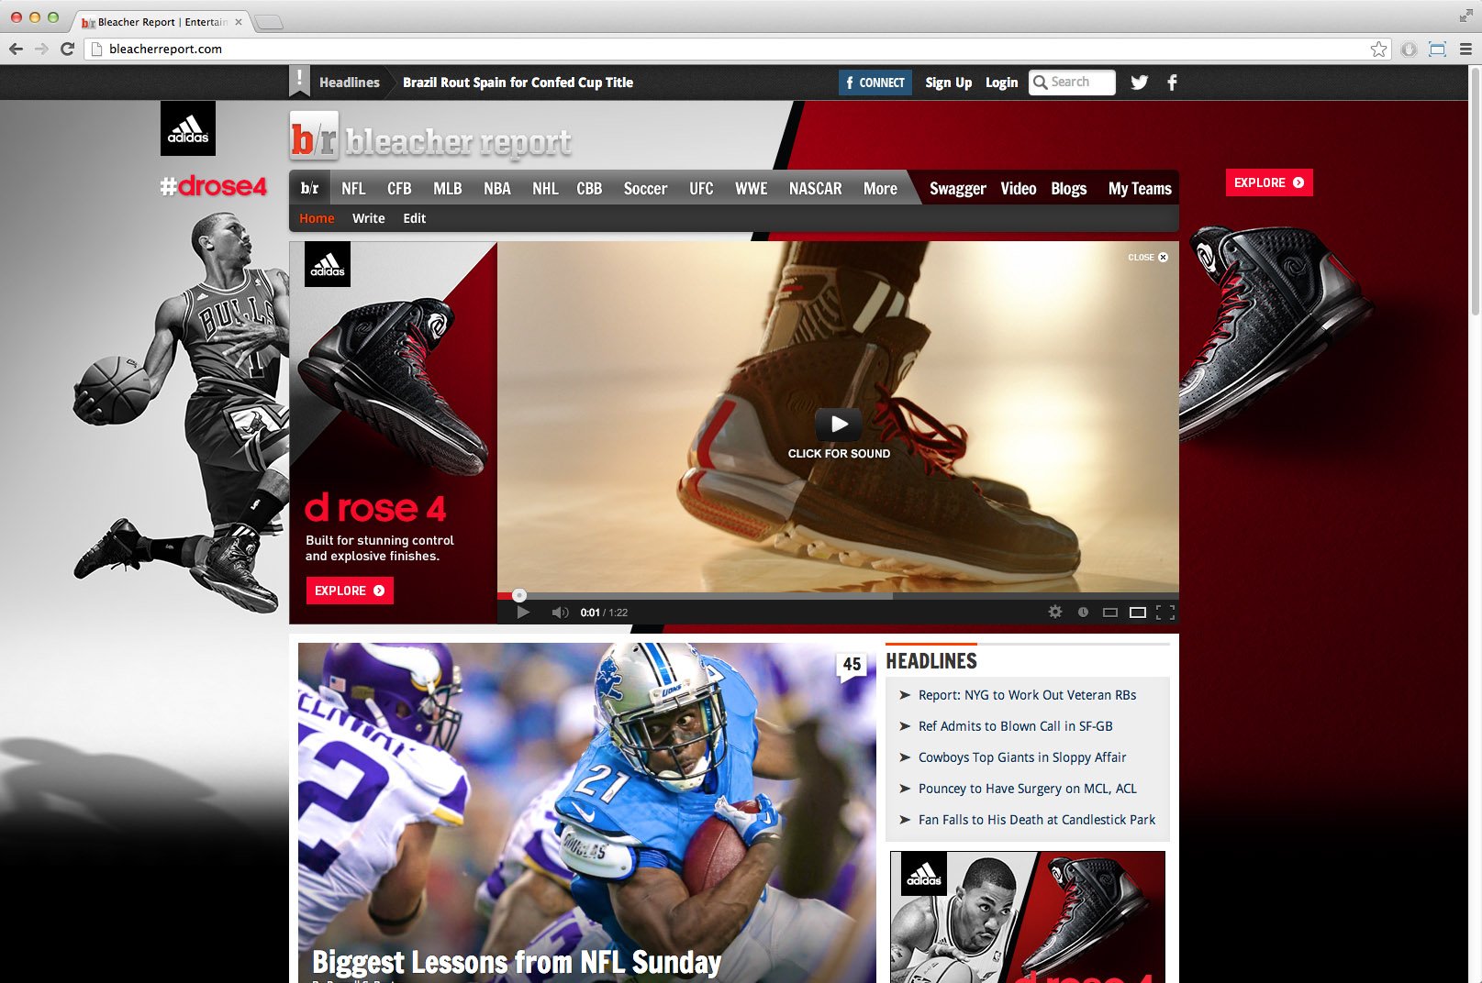Open Cowboys Top Giants in Sloppy Affair

[x=1022, y=757]
